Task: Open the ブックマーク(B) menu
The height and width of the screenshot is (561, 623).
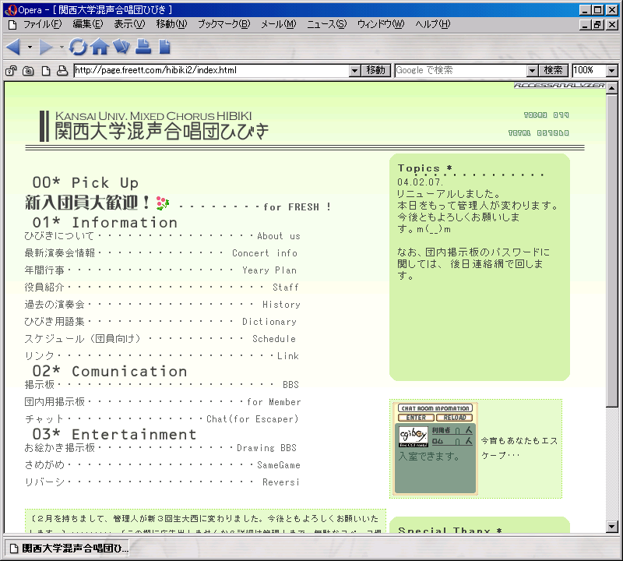Action: (224, 25)
